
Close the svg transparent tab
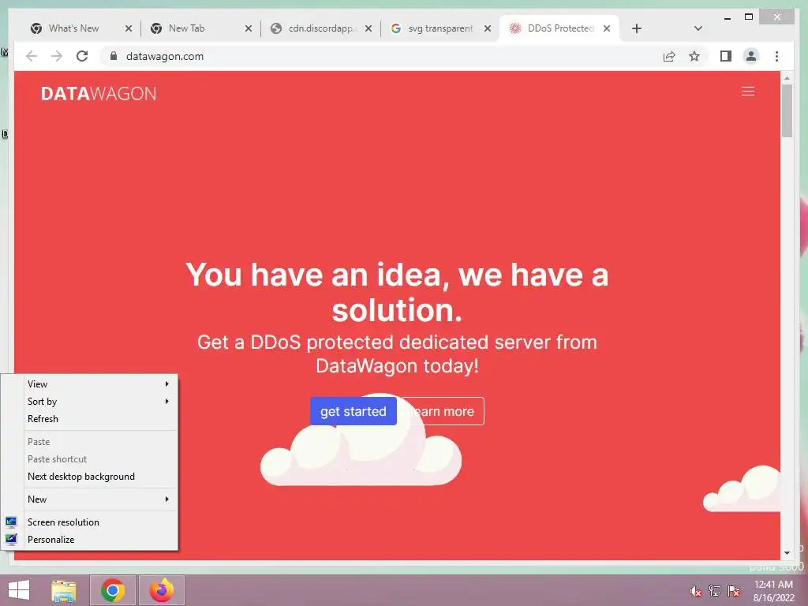point(488,28)
